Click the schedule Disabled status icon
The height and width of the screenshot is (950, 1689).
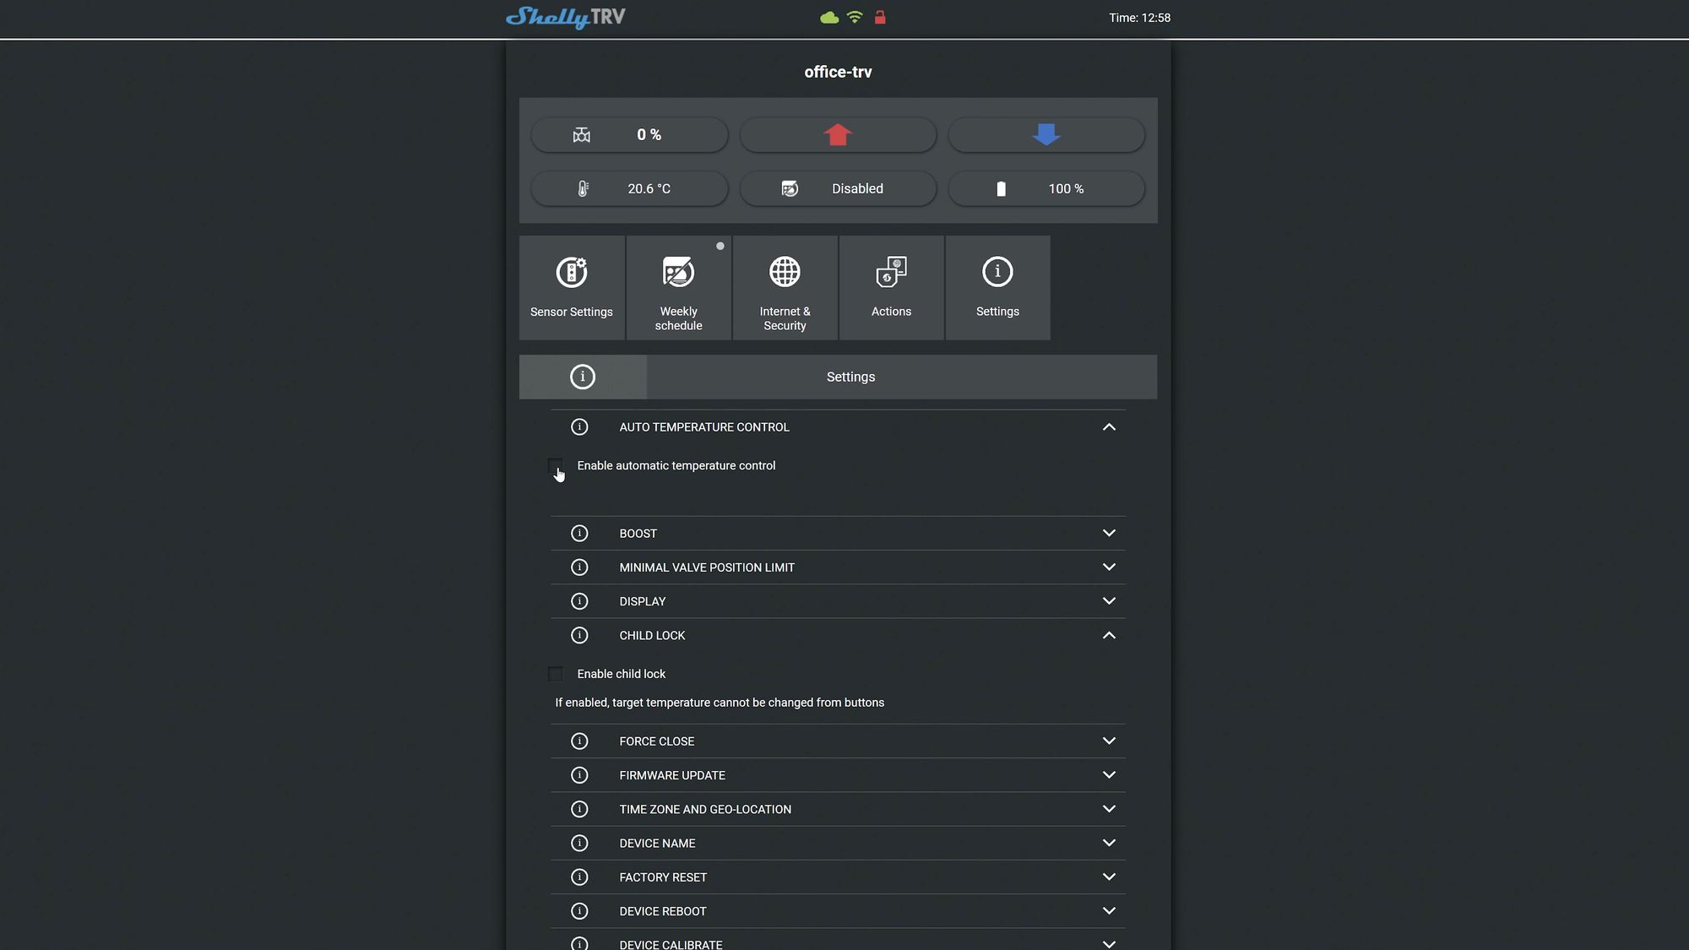tap(790, 189)
